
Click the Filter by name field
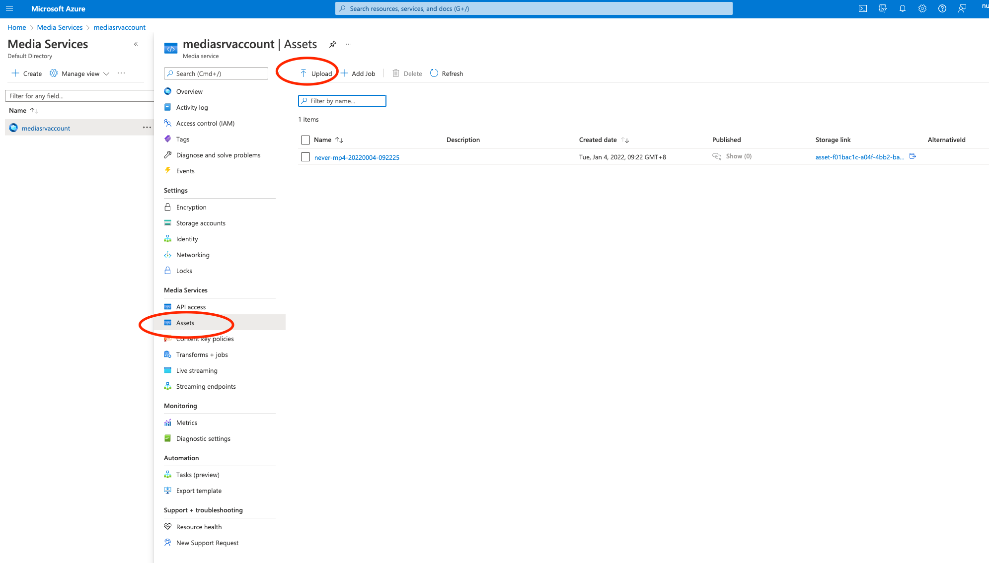click(342, 101)
